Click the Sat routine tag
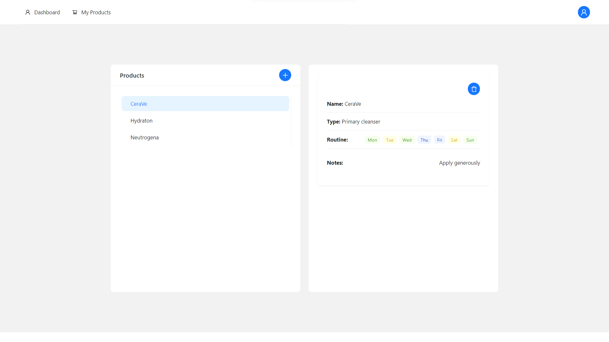The height and width of the screenshot is (342, 609). pos(454,140)
